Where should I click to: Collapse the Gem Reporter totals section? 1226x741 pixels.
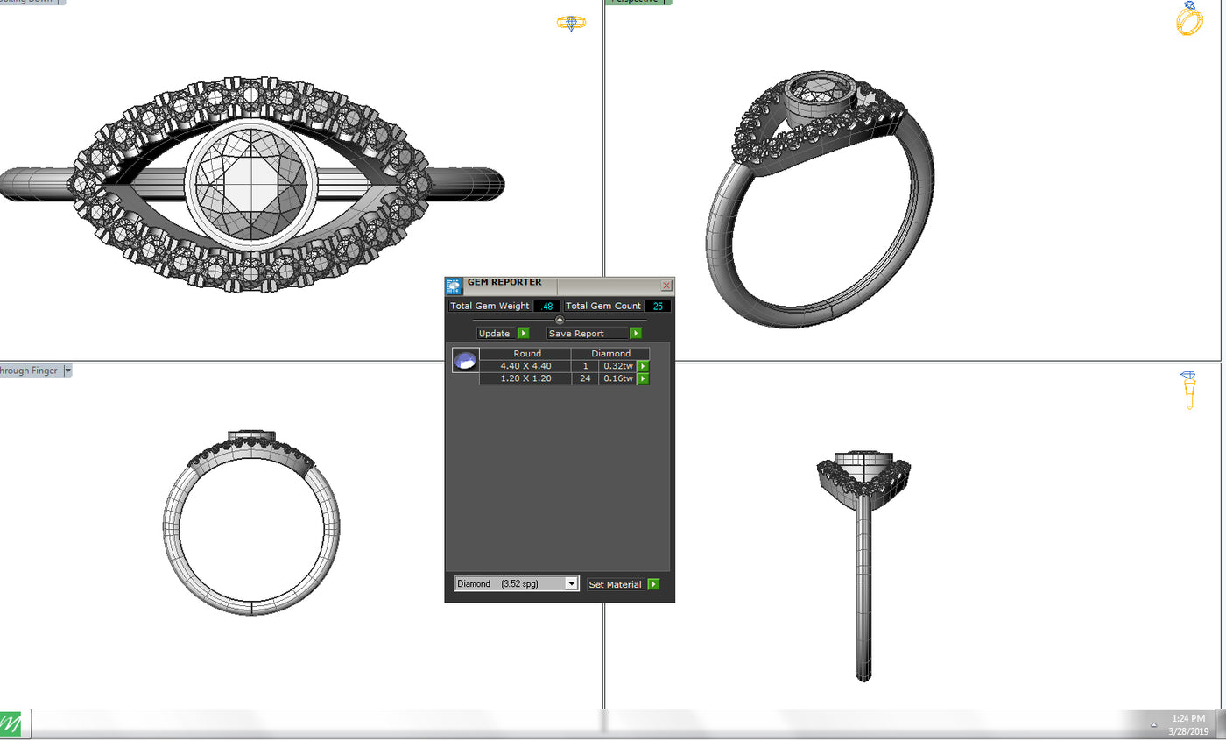pyautogui.click(x=560, y=320)
